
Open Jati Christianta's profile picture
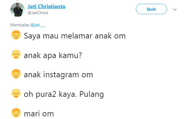[x=17, y=10]
